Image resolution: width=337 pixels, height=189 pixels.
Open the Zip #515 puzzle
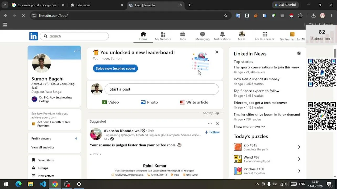(x=267, y=147)
